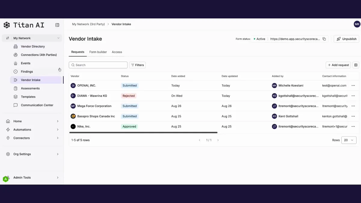Go to My Network (3rd Party) breadcrumb
361x203 pixels.
(x=88, y=24)
